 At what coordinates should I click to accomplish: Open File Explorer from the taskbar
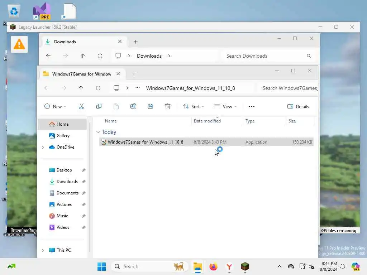tap(197, 266)
